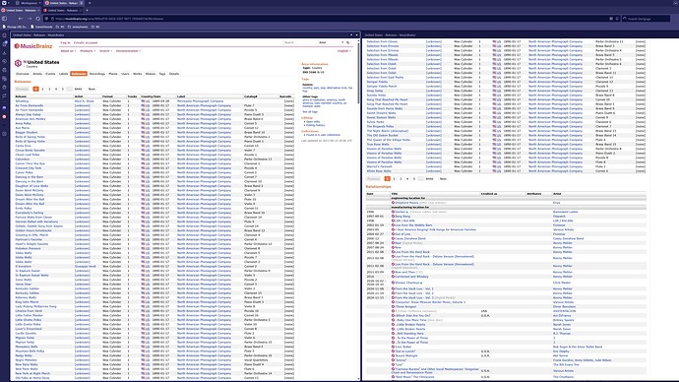Open the Workspaces dropdown
This screenshot has width=679, height=382.
pos(29,3)
